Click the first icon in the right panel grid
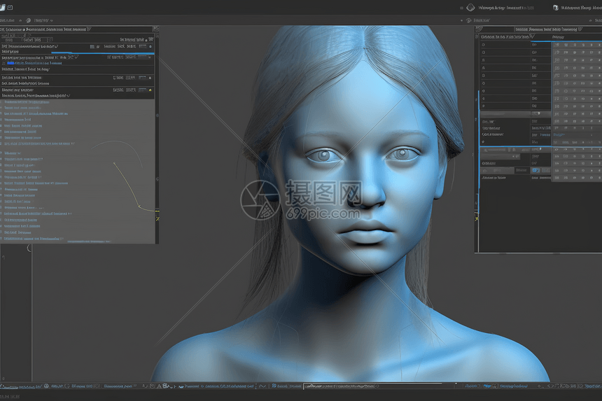 (556, 45)
